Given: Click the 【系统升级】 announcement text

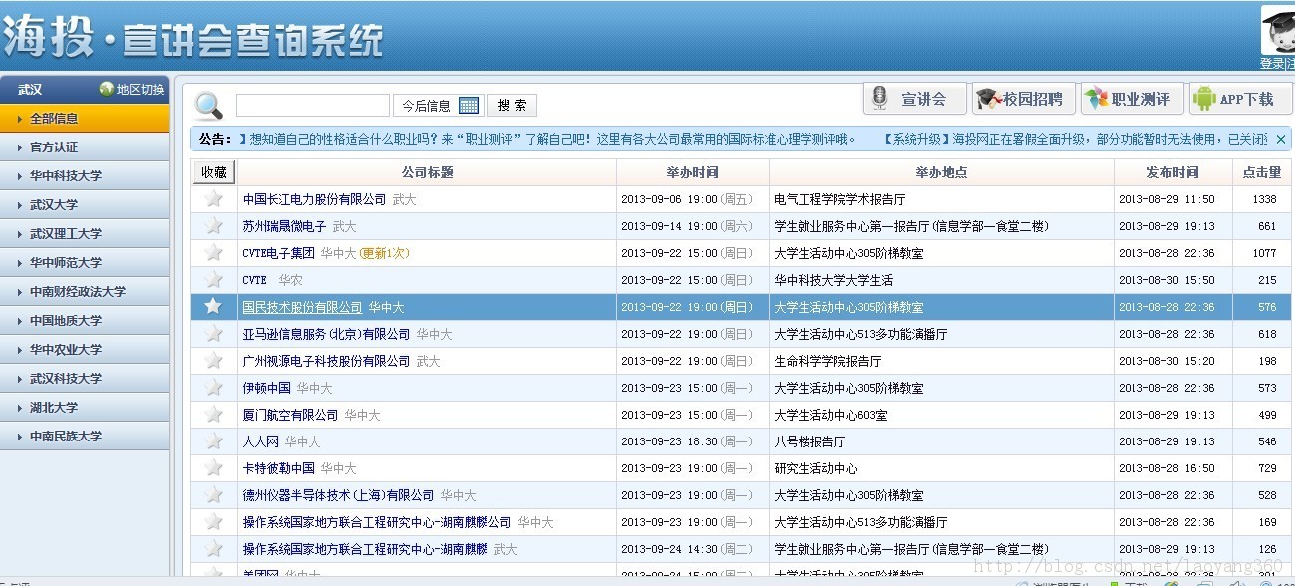Looking at the screenshot, I should pos(1076,139).
